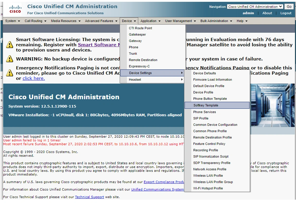Click the server room banner image
296x203 pixels.
coord(273,105)
